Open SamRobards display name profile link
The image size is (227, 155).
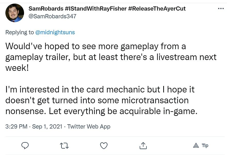45,9
